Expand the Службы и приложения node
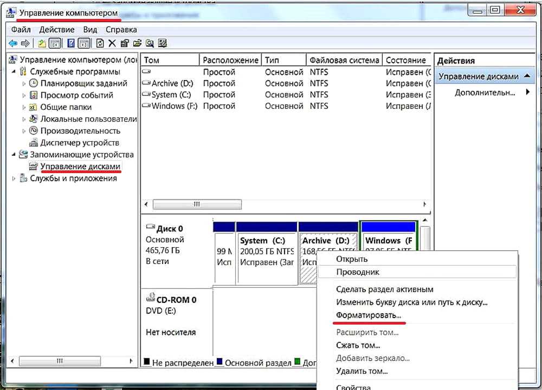The width and height of the screenshot is (542, 390). click(x=14, y=179)
